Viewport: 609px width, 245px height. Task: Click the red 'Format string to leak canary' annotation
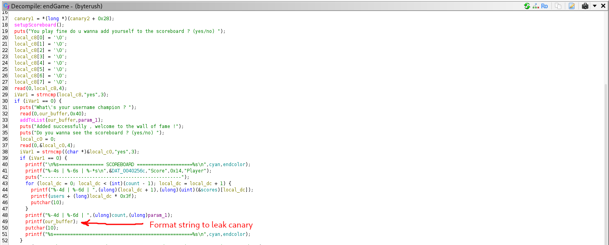click(201, 225)
